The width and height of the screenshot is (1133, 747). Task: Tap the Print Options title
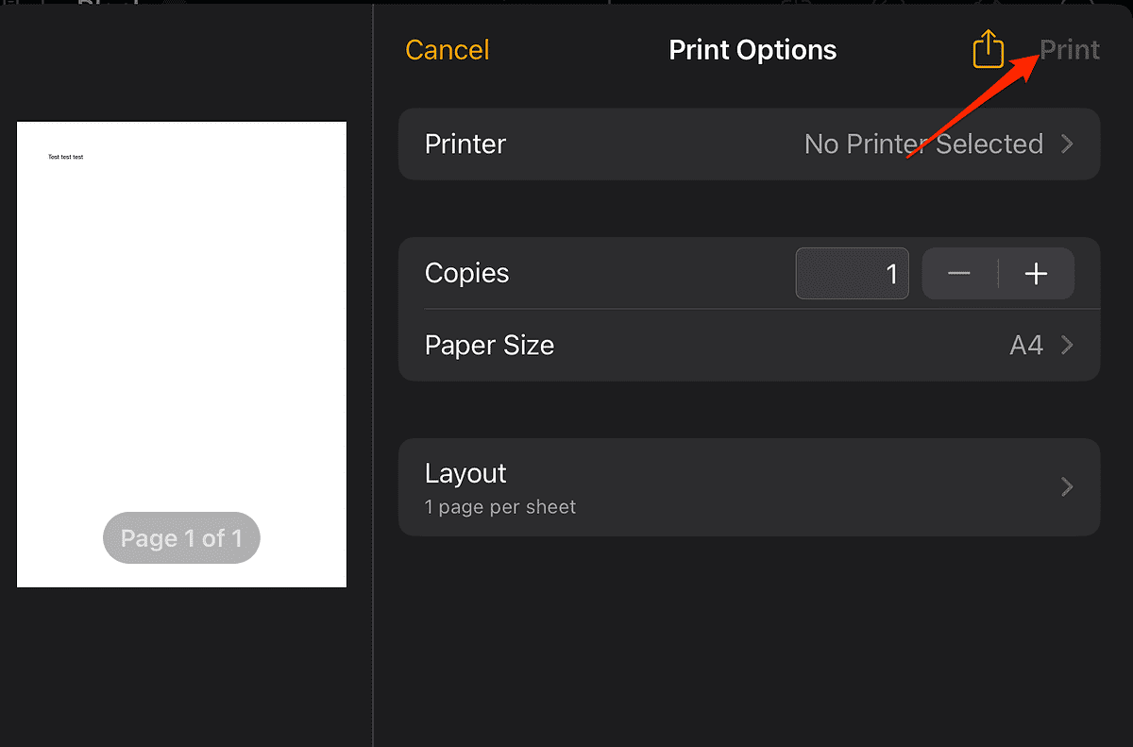tap(753, 49)
